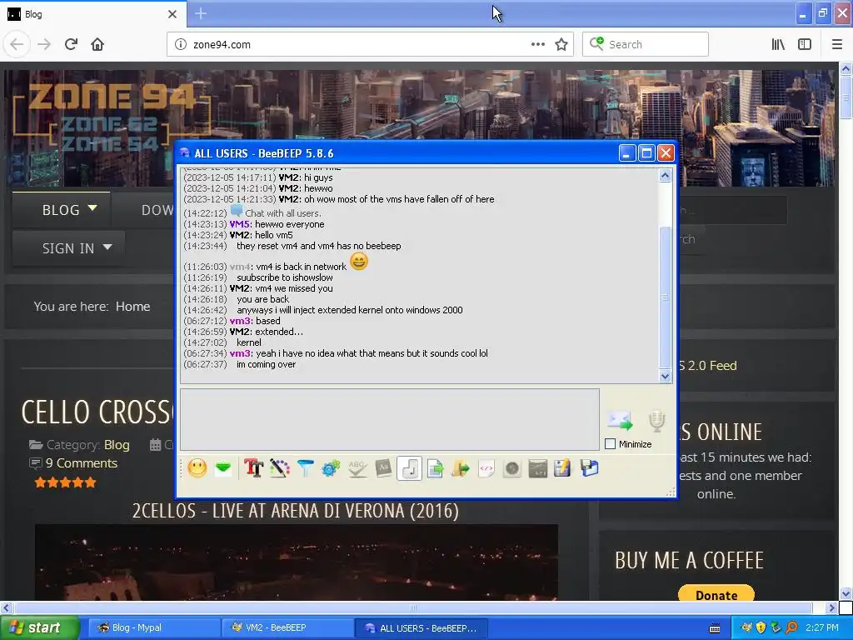
Task: Click the Zone 94 site logo
Action: pyautogui.click(x=112, y=117)
